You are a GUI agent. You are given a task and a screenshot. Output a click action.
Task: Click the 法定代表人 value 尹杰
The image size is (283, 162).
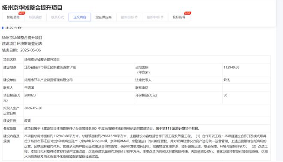(x=227, y=80)
